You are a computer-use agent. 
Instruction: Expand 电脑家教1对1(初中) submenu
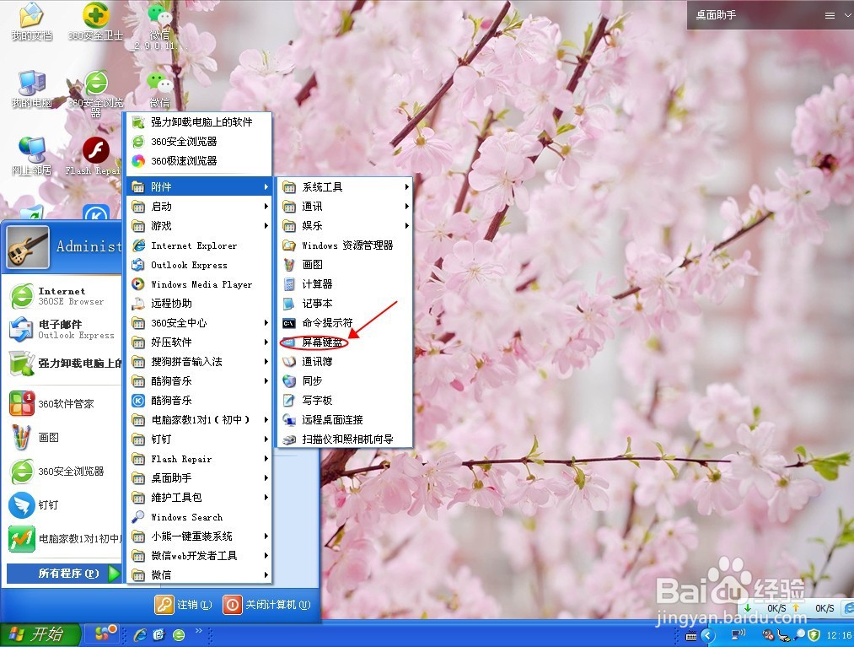click(199, 420)
